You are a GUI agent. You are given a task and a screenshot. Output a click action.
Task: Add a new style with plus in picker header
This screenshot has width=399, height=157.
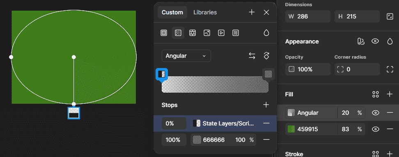pyautogui.click(x=252, y=12)
